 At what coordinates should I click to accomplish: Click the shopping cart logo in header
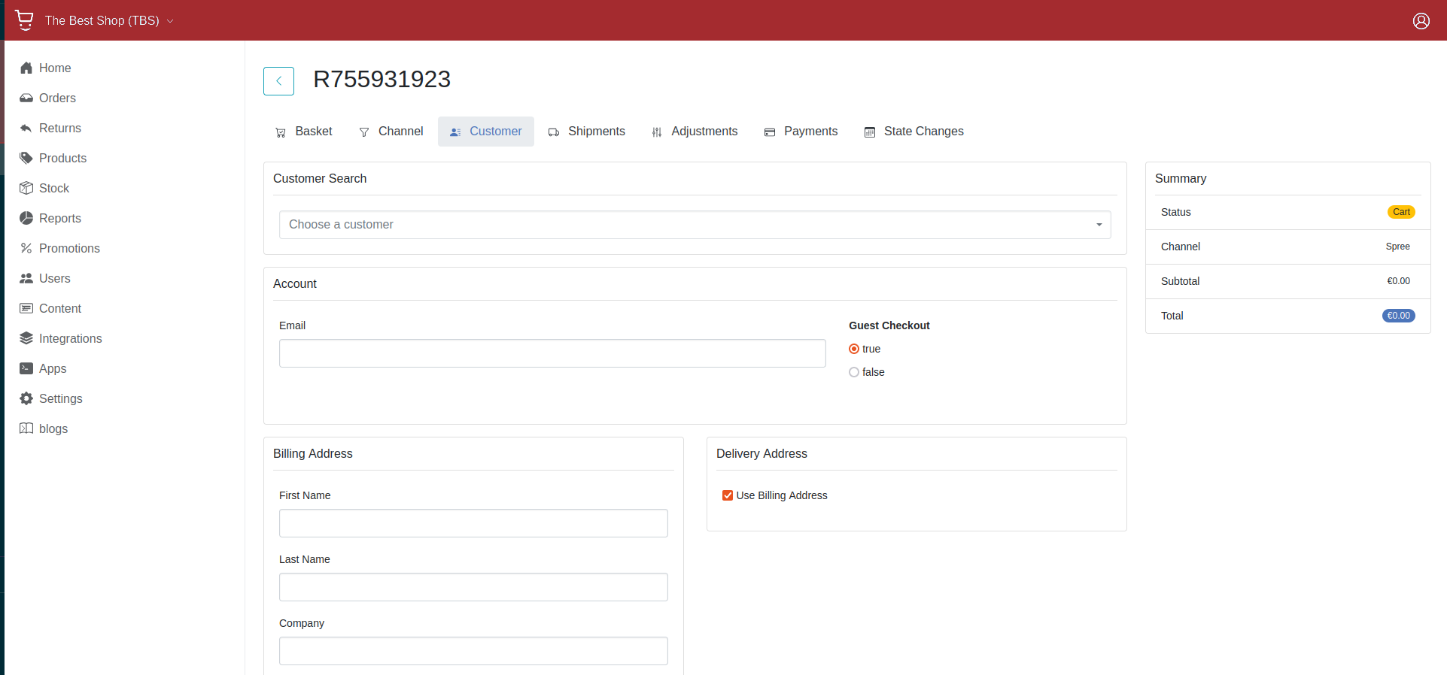(25, 20)
